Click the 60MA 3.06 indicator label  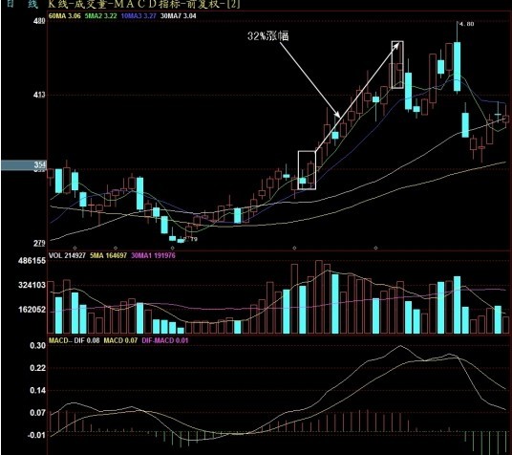64,15
